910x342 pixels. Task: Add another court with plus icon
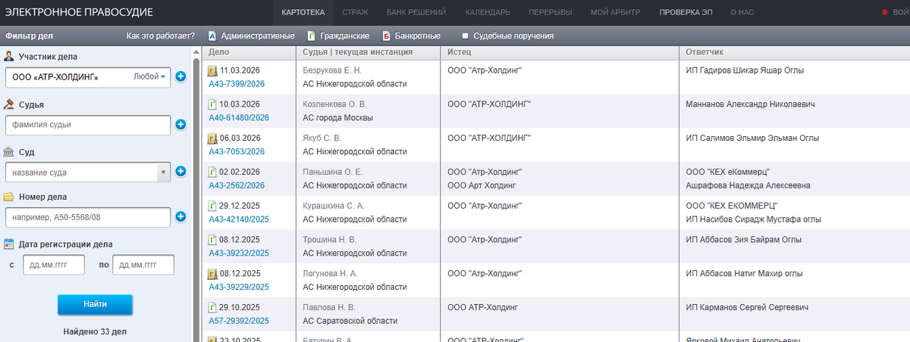click(180, 172)
